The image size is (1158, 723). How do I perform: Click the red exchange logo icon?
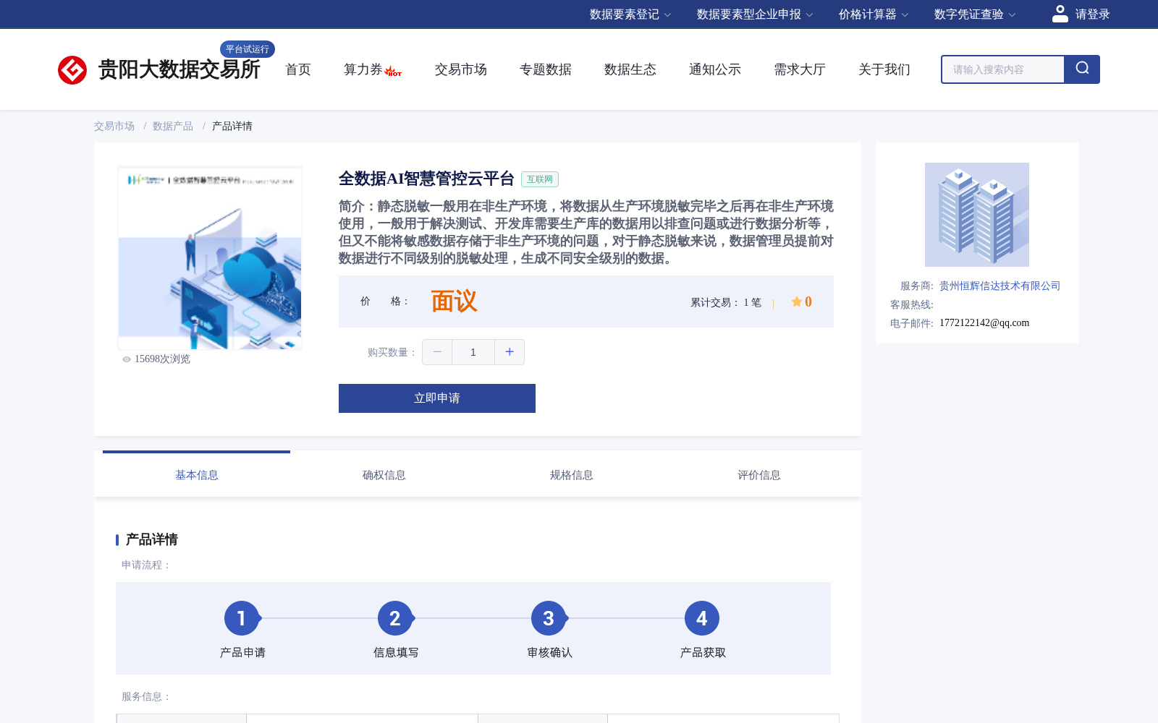coord(72,70)
